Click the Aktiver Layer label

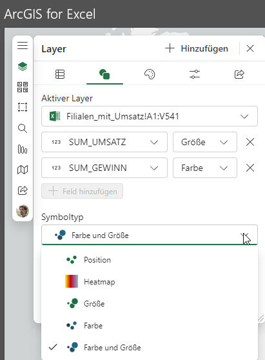pyautogui.click(x=67, y=98)
